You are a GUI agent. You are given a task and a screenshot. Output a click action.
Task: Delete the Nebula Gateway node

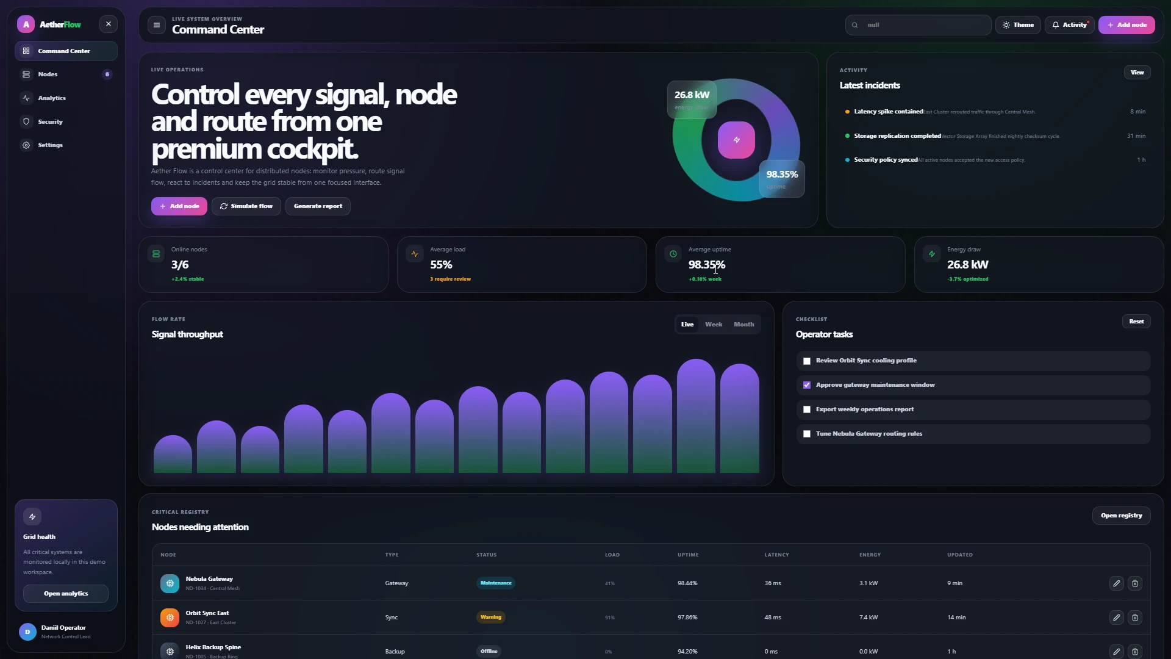click(x=1135, y=583)
